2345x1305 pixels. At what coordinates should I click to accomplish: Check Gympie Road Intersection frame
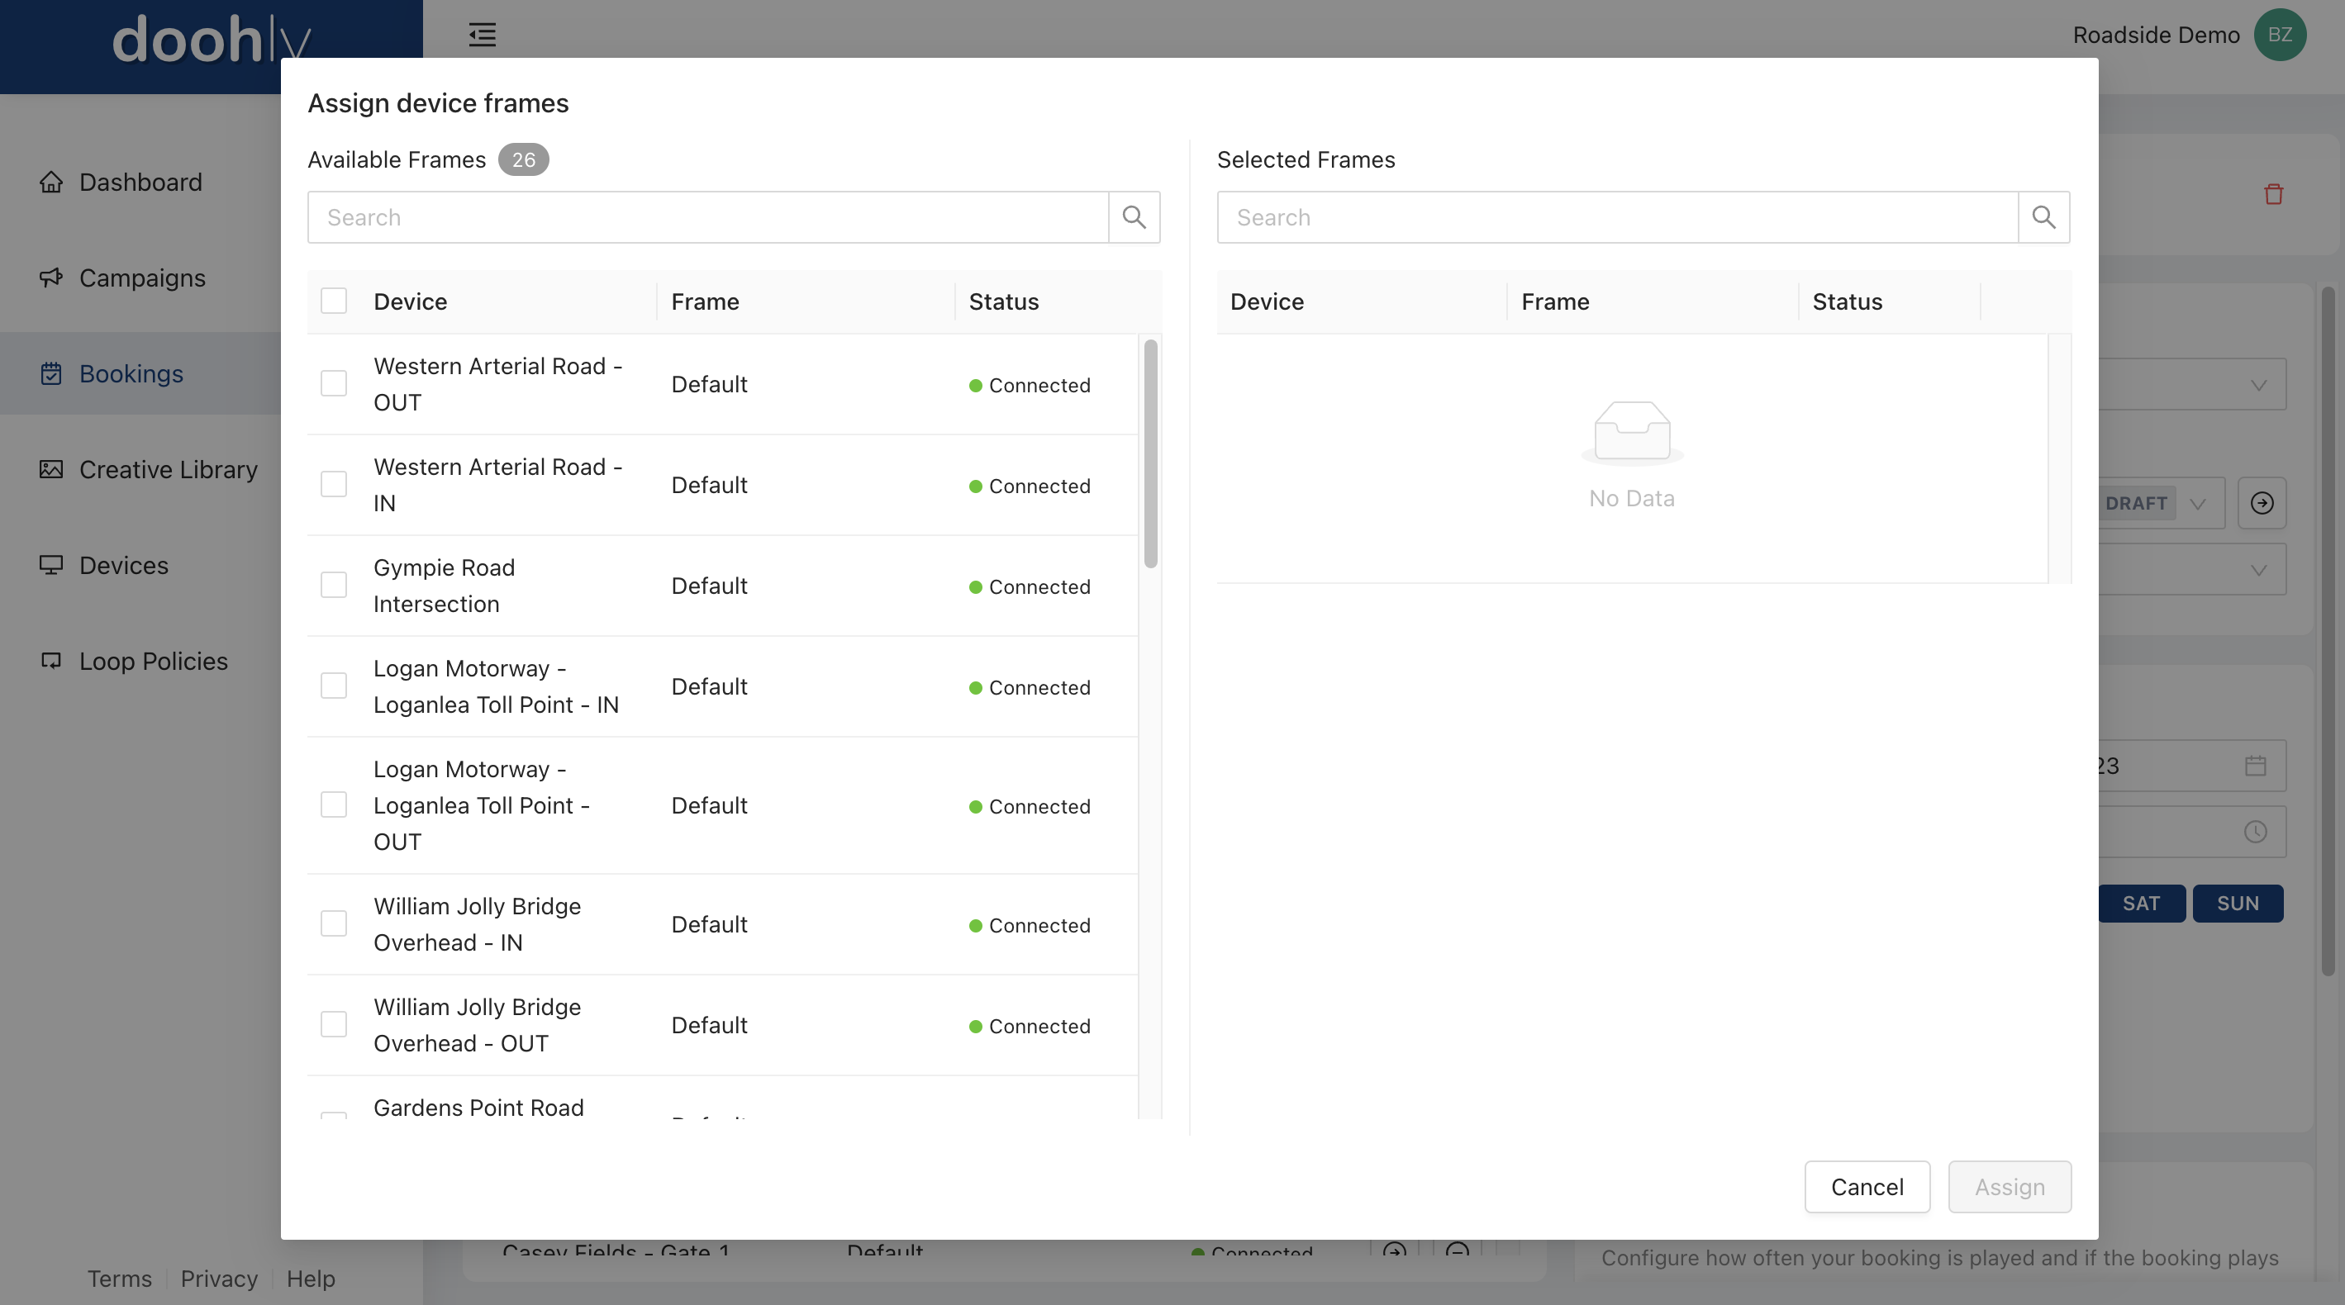pos(333,585)
